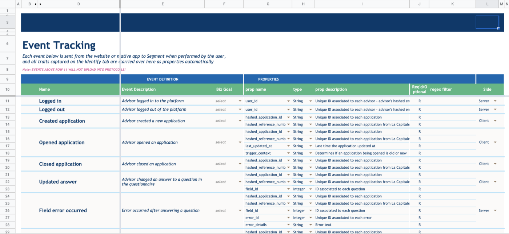The width and height of the screenshot is (509, 234).
Task: Select column L header
Action: pyautogui.click(x=487, y=4)
